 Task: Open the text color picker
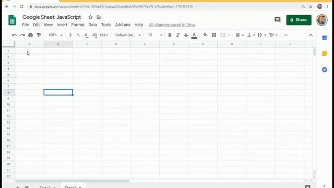tap(194, 35)
